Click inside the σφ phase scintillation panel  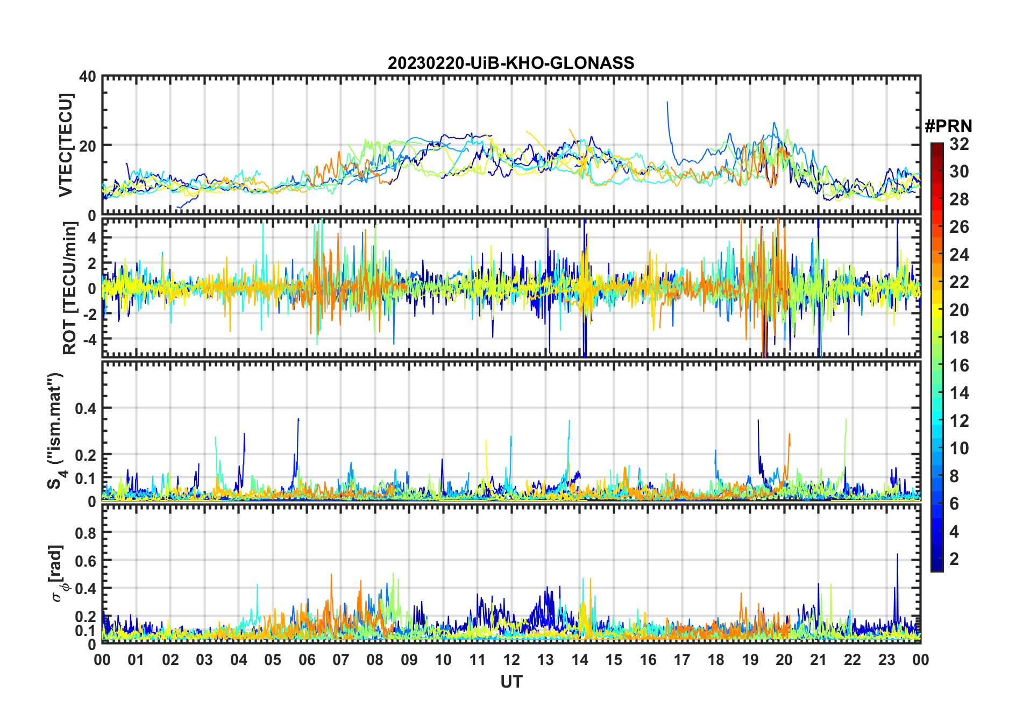click(x=511, y=574)
